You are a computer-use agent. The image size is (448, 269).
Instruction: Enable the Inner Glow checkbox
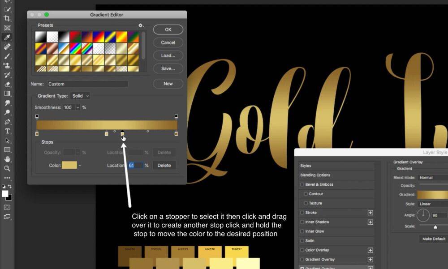coord(302,231)
